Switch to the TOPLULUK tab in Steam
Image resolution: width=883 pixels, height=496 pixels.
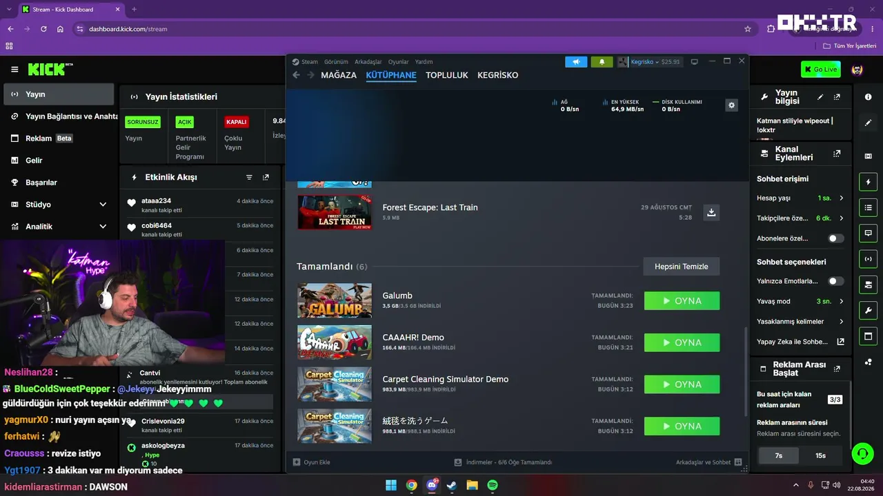(447, 75)
